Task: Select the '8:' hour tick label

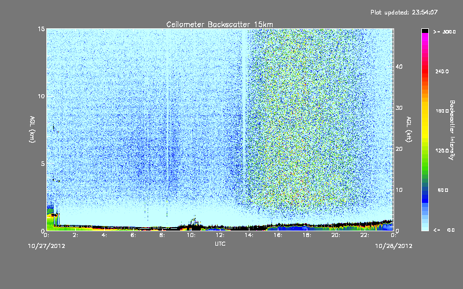Action: (162, 235)
